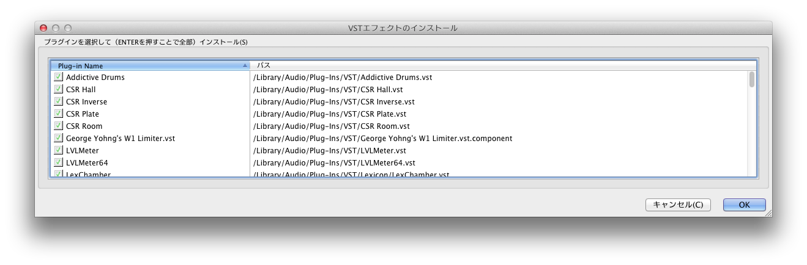Toggle the CSR Plate checkbox
This screenshot has height=265, width=807.
(x=59, y=114)
